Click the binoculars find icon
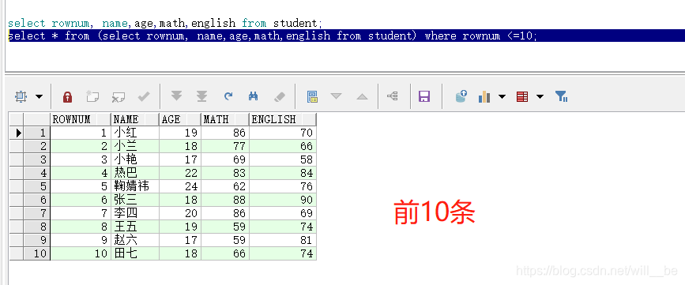 pos(254,96)
